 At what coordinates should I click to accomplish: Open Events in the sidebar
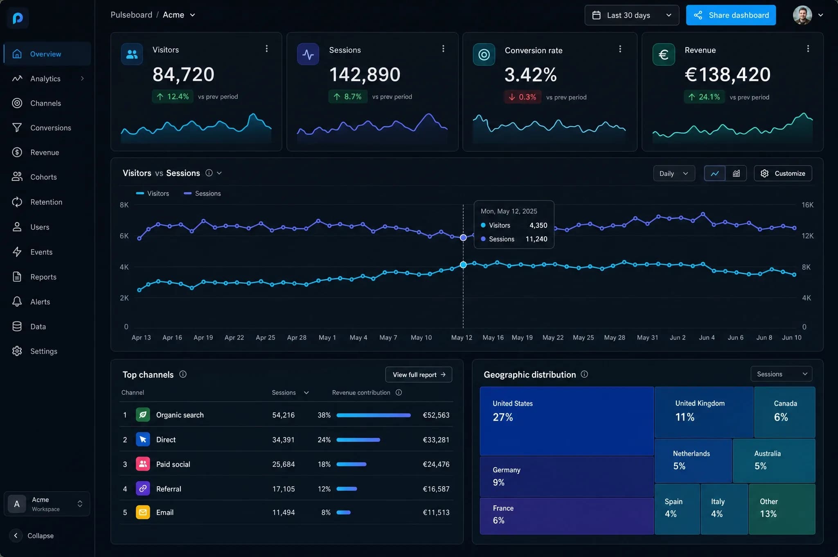tap(47, 252)
